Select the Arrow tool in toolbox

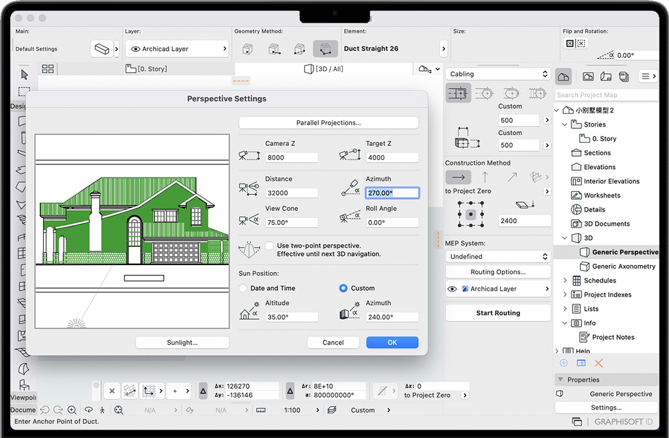tap(24, 75)
